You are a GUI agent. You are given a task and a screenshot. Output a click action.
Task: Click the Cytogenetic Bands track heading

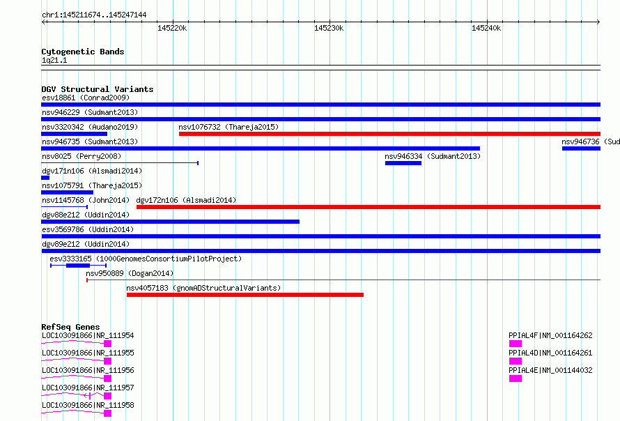83,52
